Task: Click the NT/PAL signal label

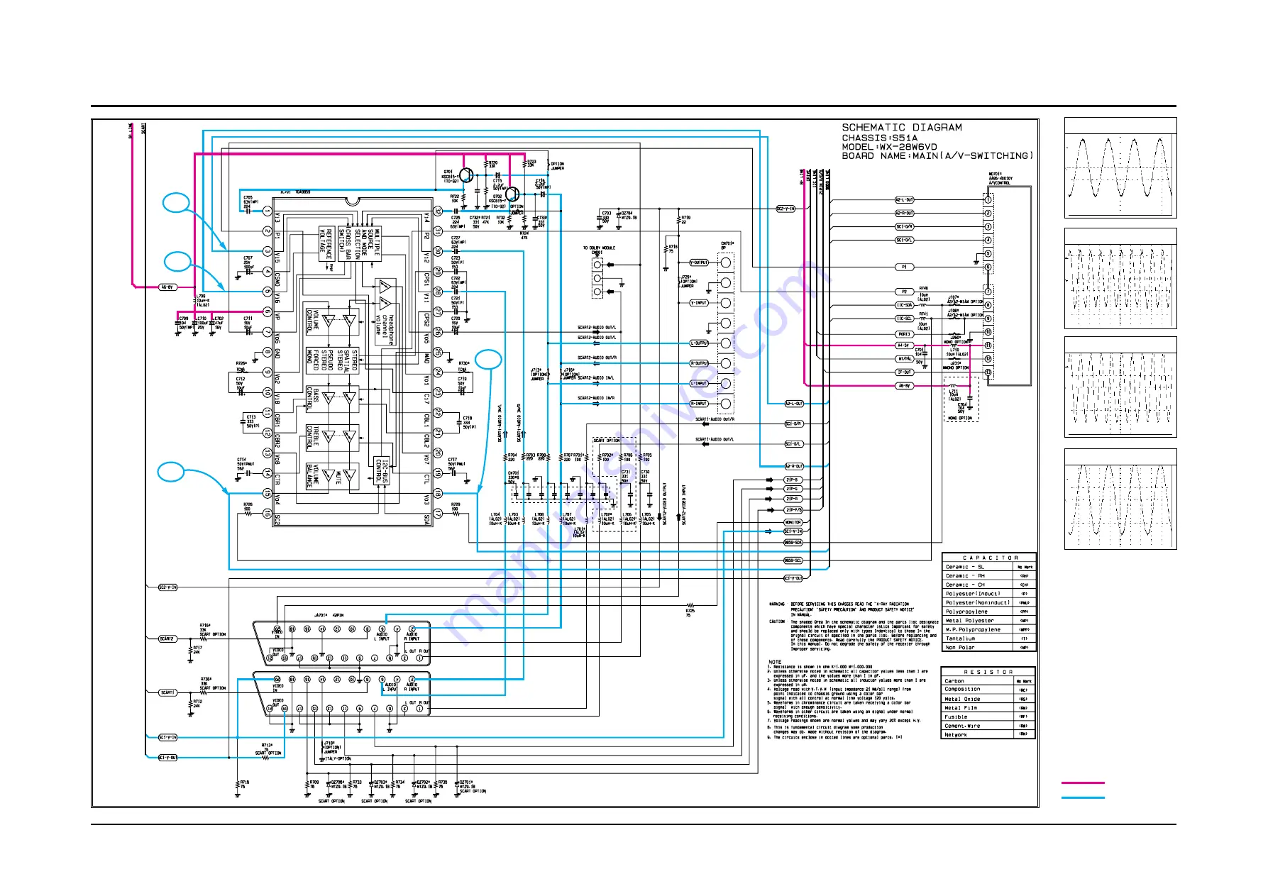Action: point(904,359)
